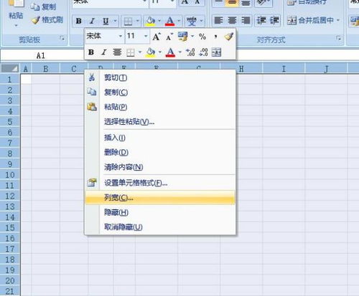Click Italic in the ribbon font group
The image size is (359, 296).
coord(92,22)
